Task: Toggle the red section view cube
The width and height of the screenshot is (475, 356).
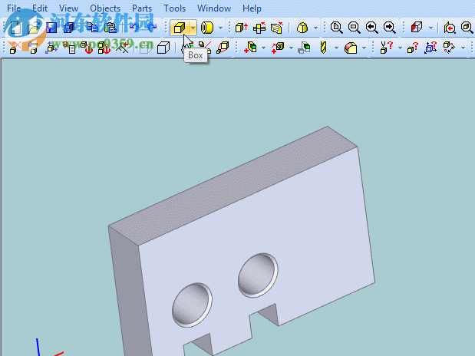Action: (417, 28)
